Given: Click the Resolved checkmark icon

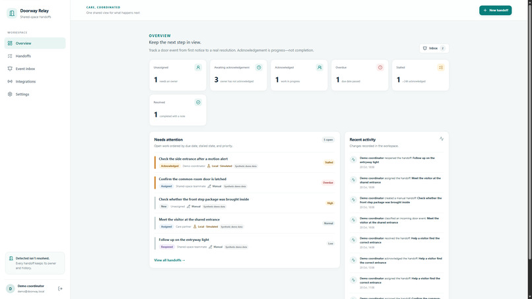Looking at the screenshot, I should click(198, 102).
